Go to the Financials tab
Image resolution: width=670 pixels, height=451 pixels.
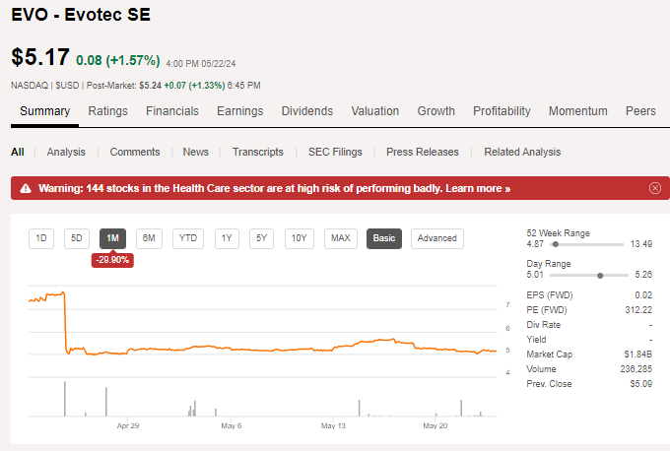(x=172, y=111)
